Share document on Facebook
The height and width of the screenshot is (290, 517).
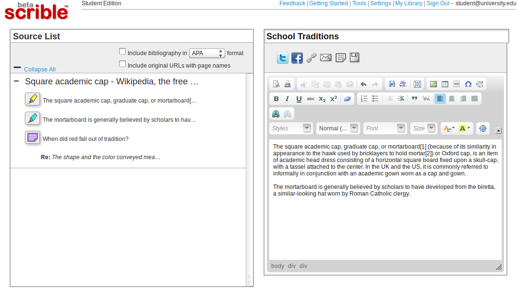(x=297, y=58)
